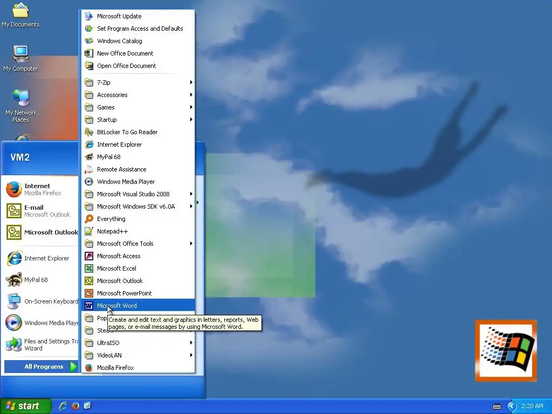Launch Windows Catalog
The width and height of the screenshot is (552, 414).
click(138, 41)
